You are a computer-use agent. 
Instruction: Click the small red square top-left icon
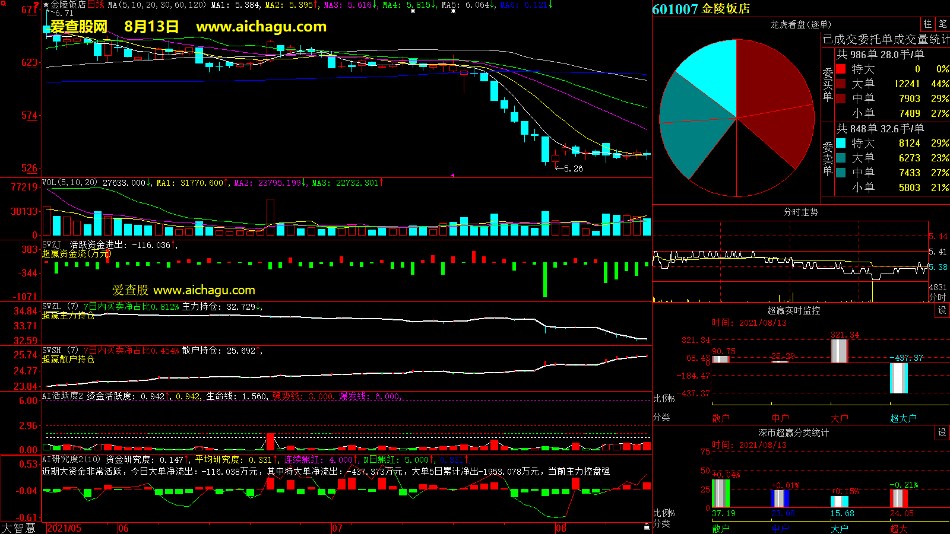tap(4, 4)
